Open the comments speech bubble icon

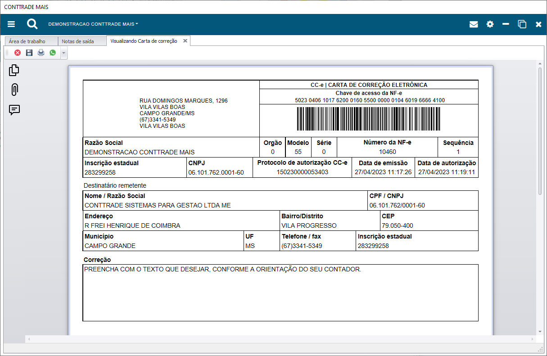pos(14,110)
